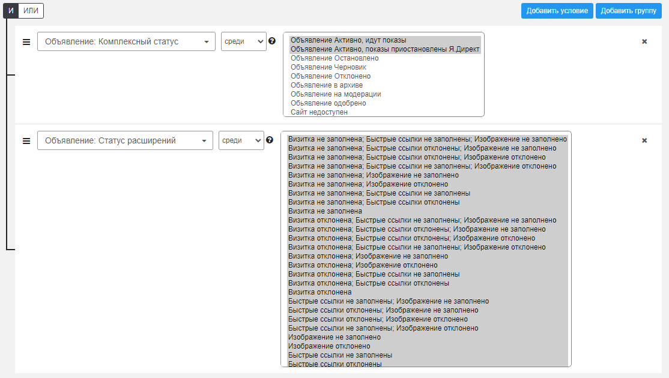Remove the Комплексный статус condition

(644, 41)
